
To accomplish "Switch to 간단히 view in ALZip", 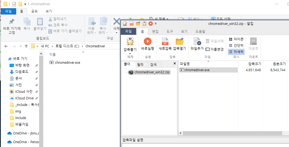I will [236, 45].
